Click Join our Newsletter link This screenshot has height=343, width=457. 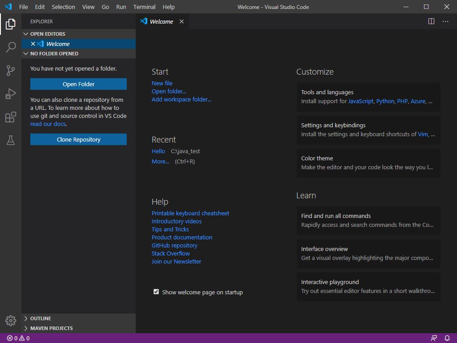click(x=176, y=262)
